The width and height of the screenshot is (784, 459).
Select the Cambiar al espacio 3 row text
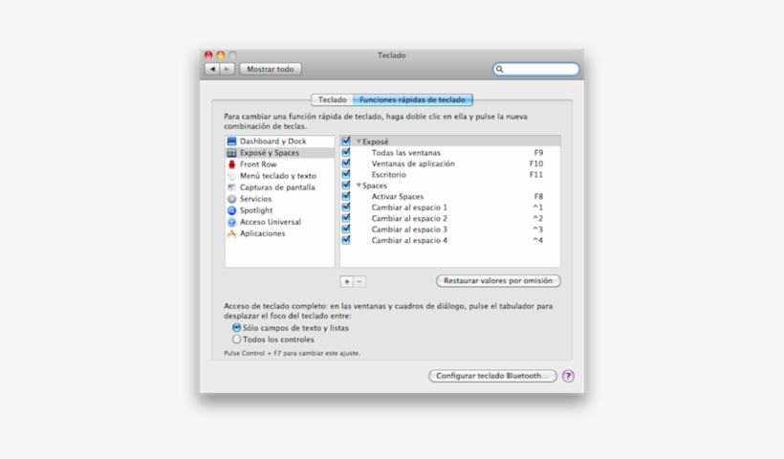(409, 230)
